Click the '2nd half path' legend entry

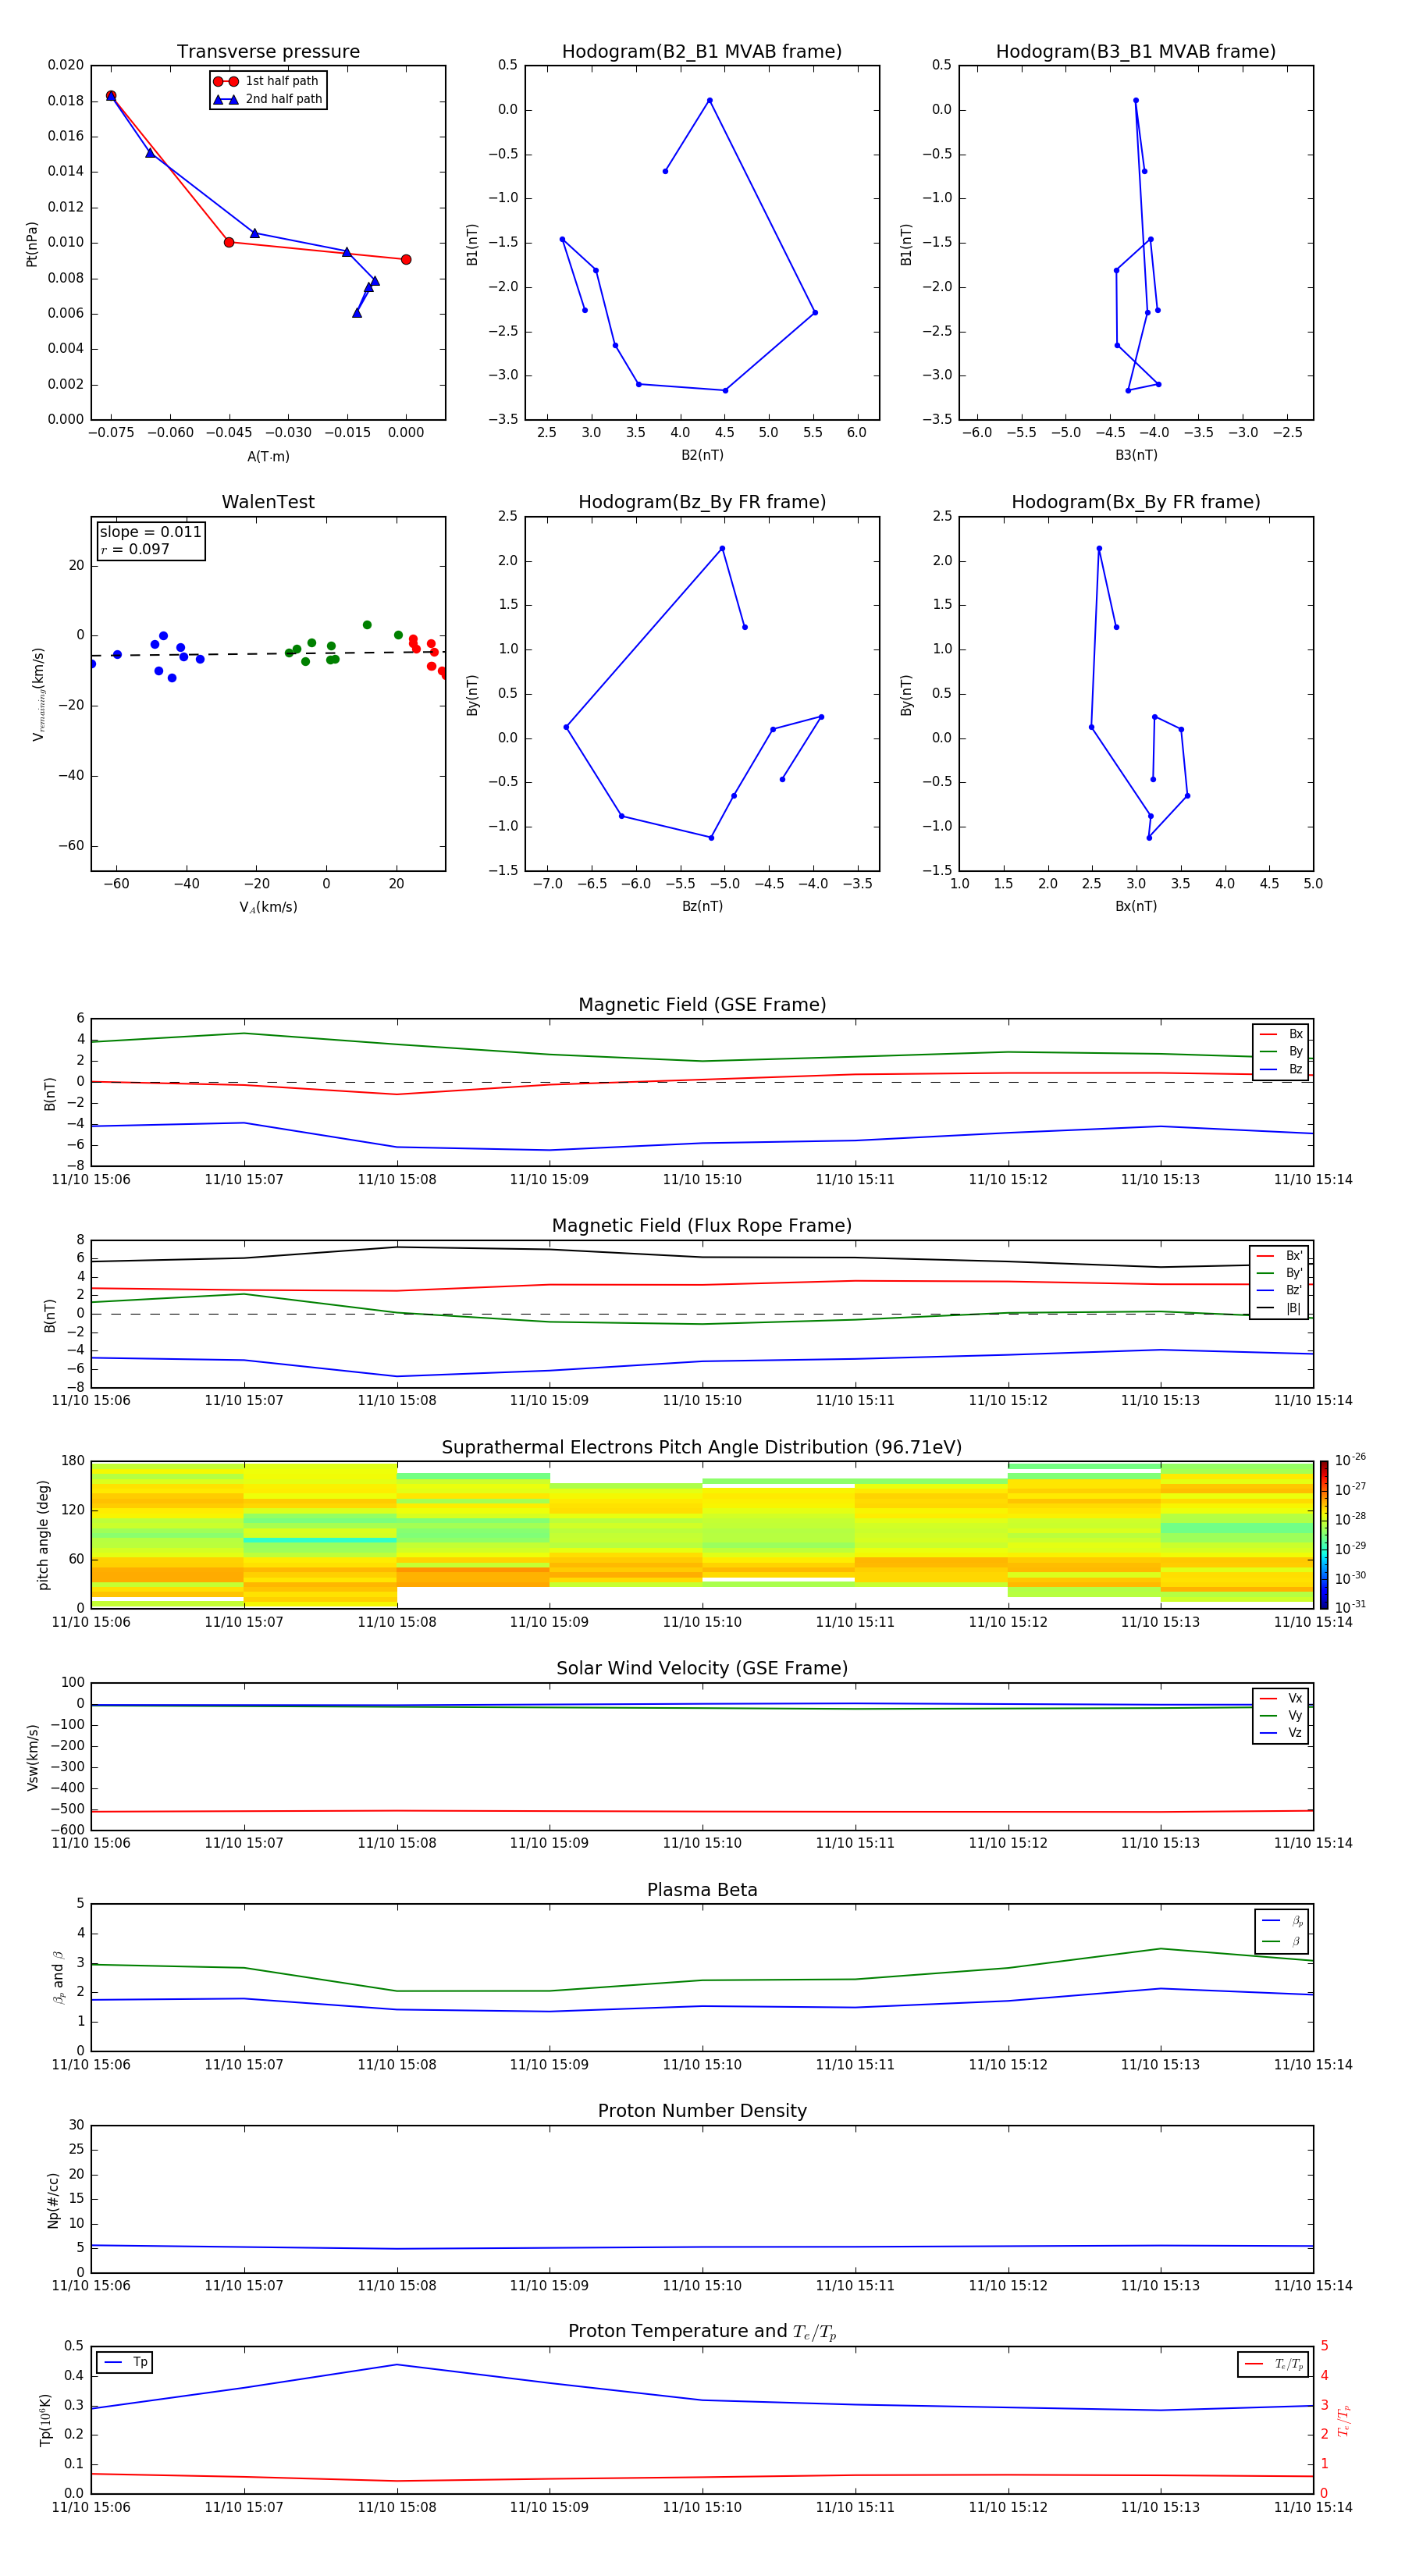[x=268, y=99]
